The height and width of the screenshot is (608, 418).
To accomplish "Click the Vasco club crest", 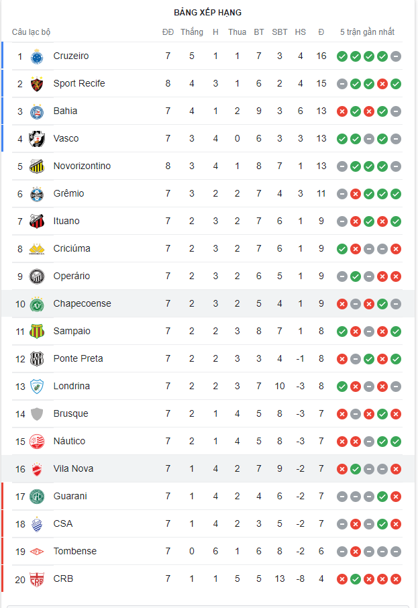I will click(x=37, y=139).
